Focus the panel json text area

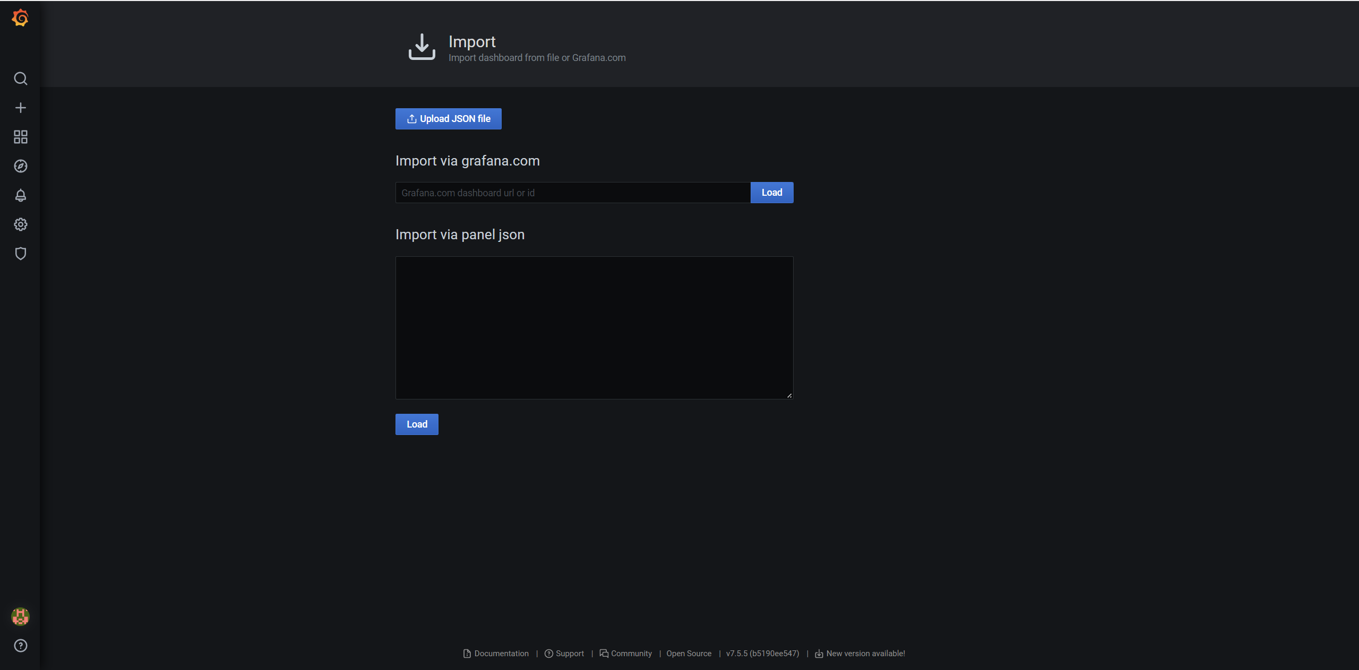594,328
